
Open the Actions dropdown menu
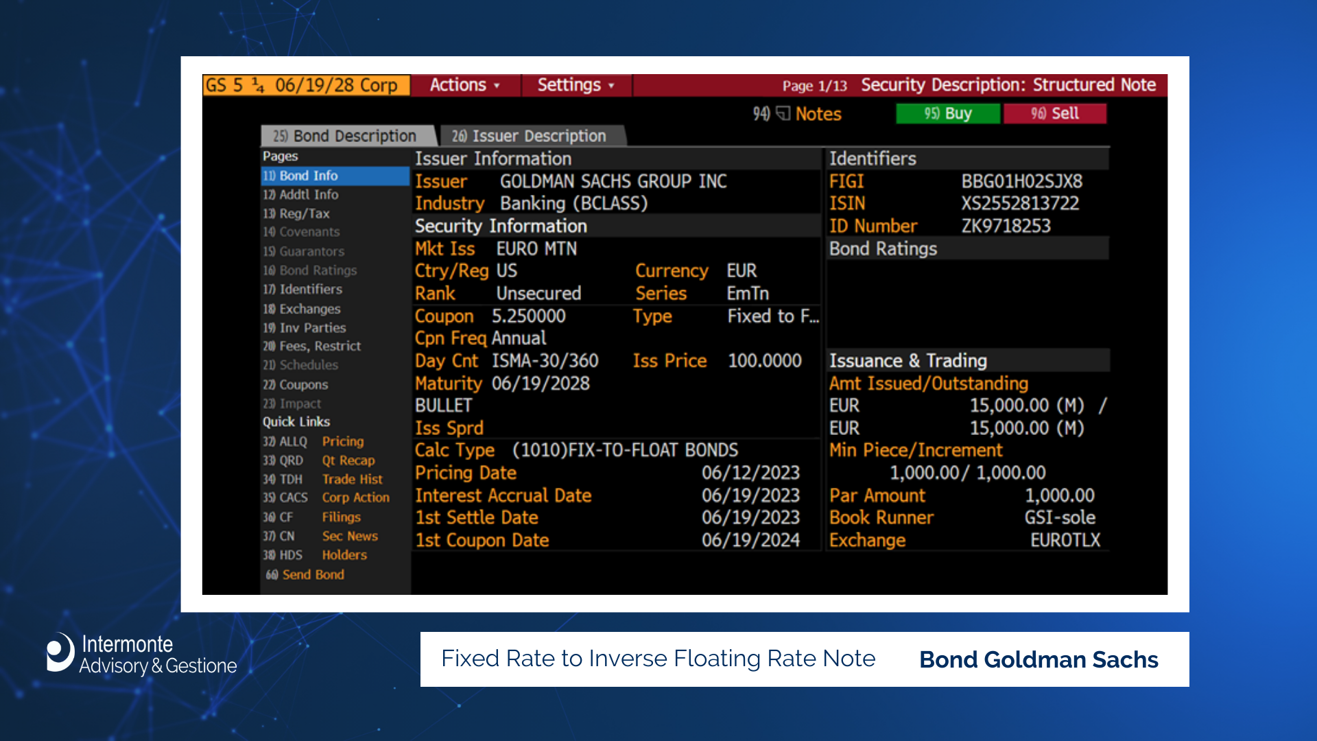click(465, 85)
